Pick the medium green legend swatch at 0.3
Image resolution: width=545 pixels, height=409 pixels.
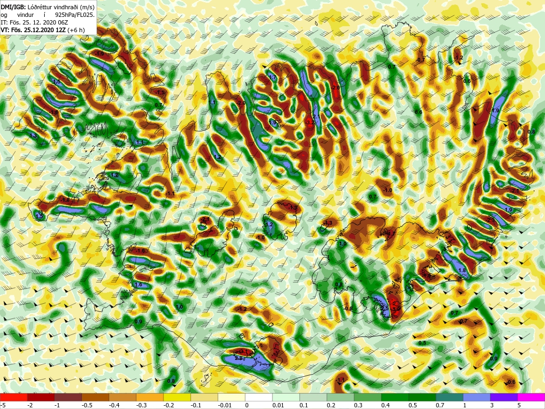pyautogui.click(x=368, y=397)
